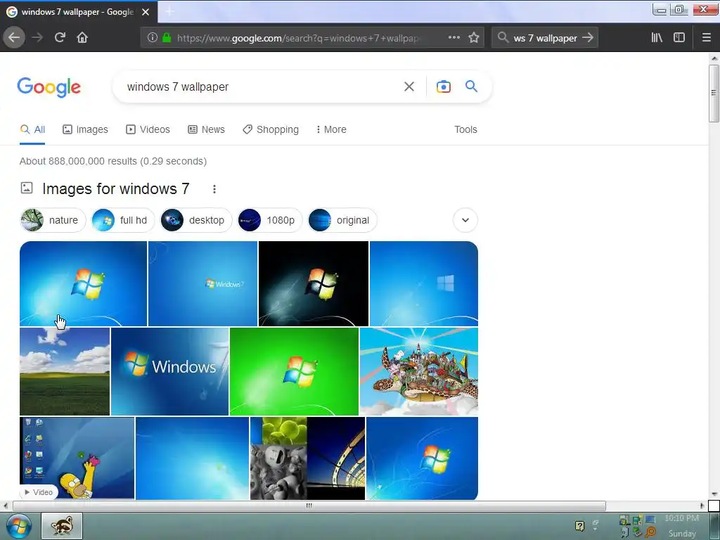Image resolution: width=720 pixels, height=540 pixels.
Task: Open the Tools search options
Action: point(465,129)
